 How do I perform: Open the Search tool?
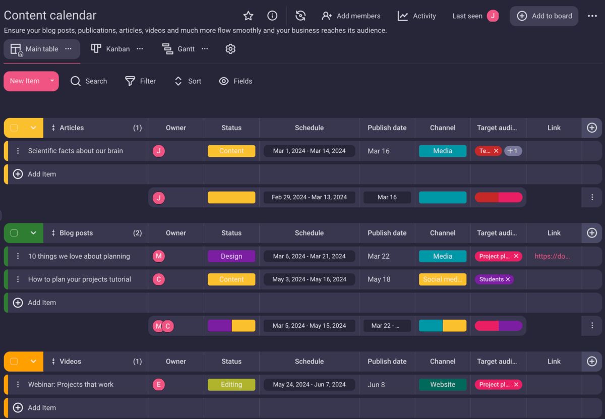[x=89, y=81]
